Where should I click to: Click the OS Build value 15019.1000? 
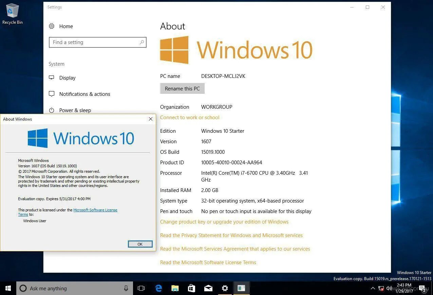pyautogui.click(x=213, y=152)
